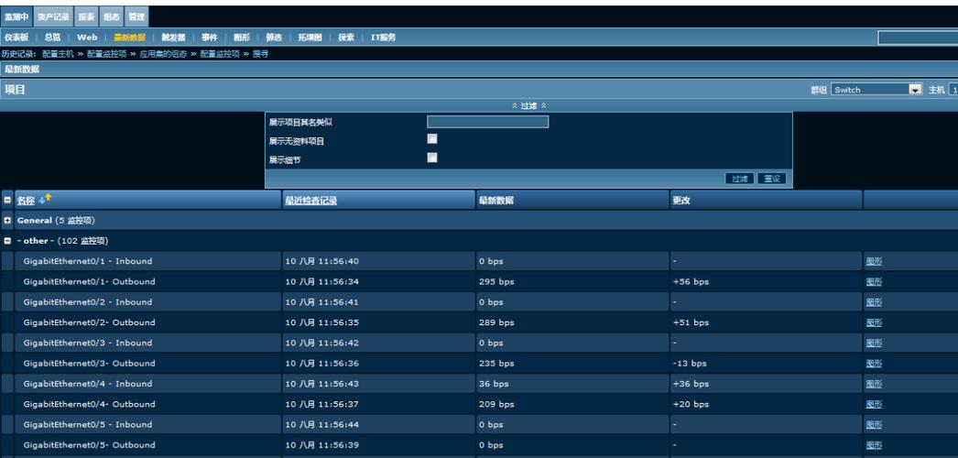Open 图形 link for GigabitEthernet0/4 - Inbound

(x=874, y=384)
